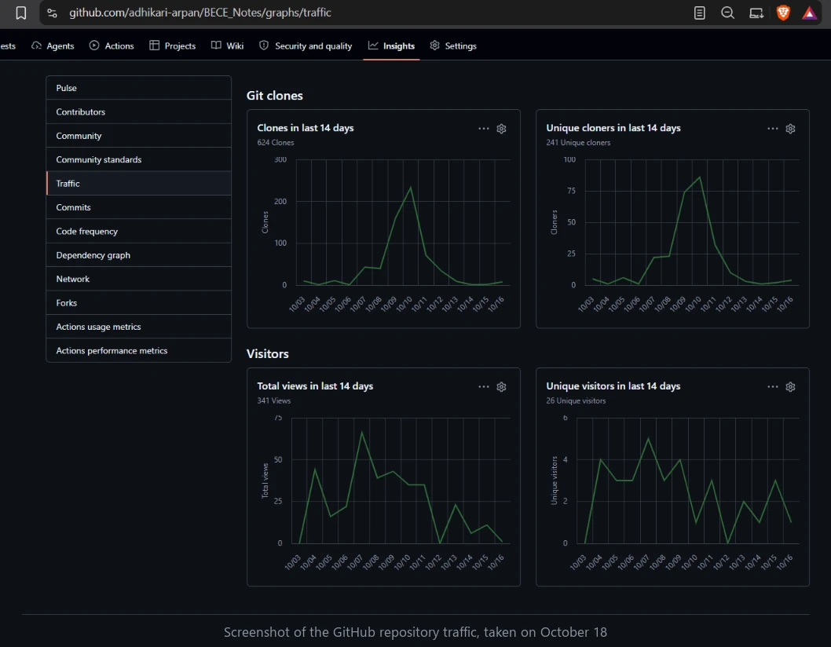The height and width of the screenshot is (647, 831).
Task: Click 'Total views in last 14 days' title
Action: [315, 386]
